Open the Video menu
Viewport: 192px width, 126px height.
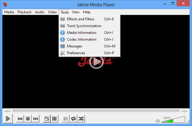pos(52,12)
